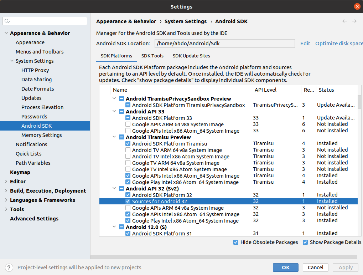Collapse System Settings tree node
Screen dimensions: 363x275
click(12, 61)
